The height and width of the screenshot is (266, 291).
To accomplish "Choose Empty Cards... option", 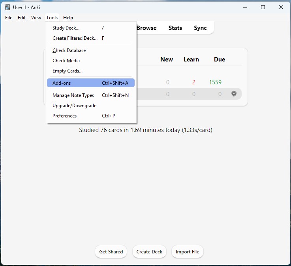I will point(91,71).
